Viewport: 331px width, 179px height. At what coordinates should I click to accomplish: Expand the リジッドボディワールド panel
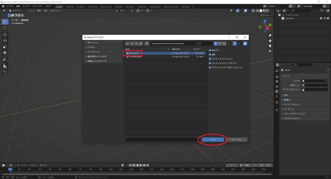[305, 114]
